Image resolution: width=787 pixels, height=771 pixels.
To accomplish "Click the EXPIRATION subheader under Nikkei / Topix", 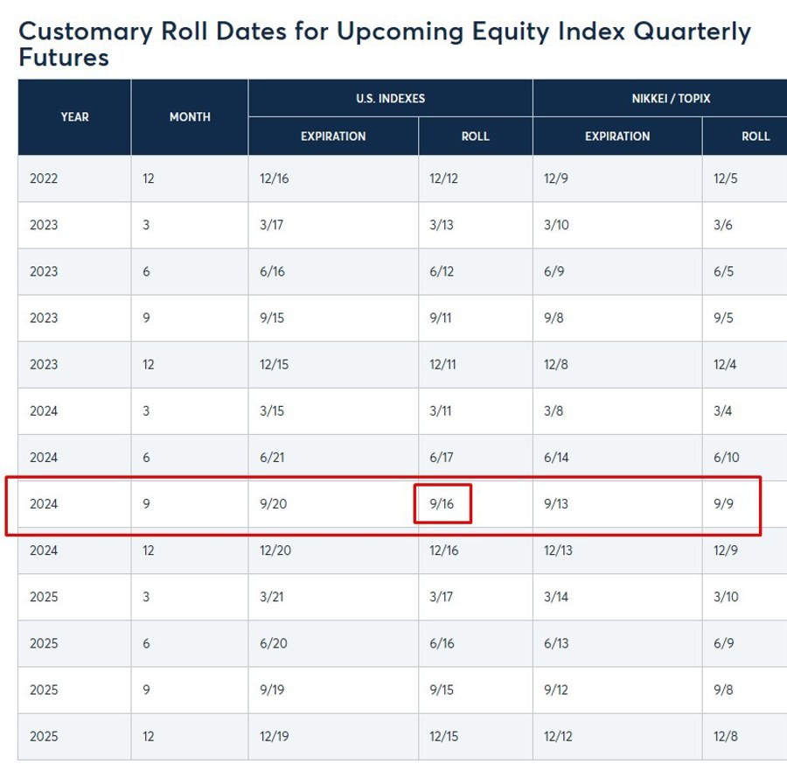I will coord(617,137).
